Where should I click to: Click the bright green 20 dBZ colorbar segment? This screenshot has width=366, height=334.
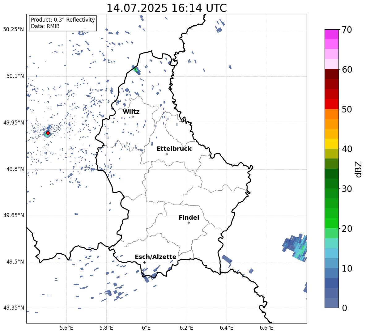click(x=332, y=223)
